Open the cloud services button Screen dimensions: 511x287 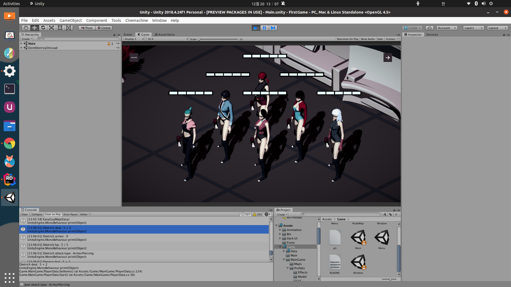pyautogui.click(x=430, y=28)
